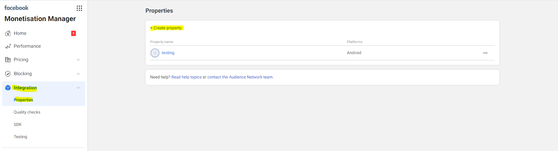The height and width of the screenshot is (151, 558).
Task: Open the three-dot options for testing property
Action: (485, 53)
